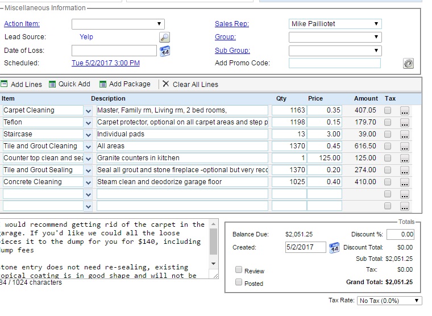This screenshot has height=316, width=432.
Task: Click the Concrete Cleaning amount 410.00
Action: 365,182
